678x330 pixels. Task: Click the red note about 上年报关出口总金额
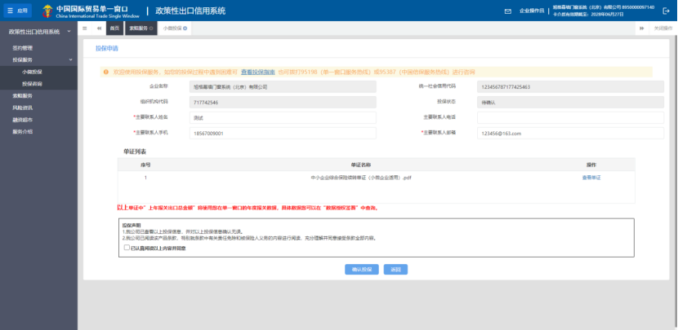248,208
